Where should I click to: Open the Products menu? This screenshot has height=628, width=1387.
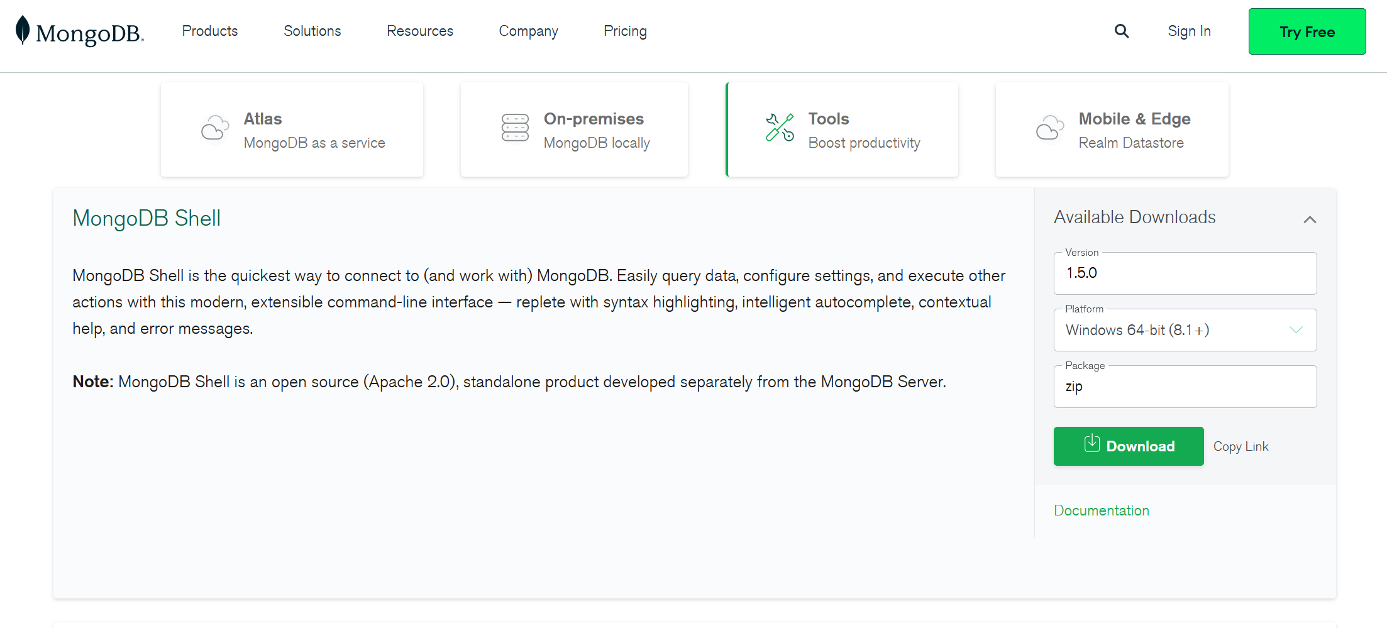pos(209,31)
